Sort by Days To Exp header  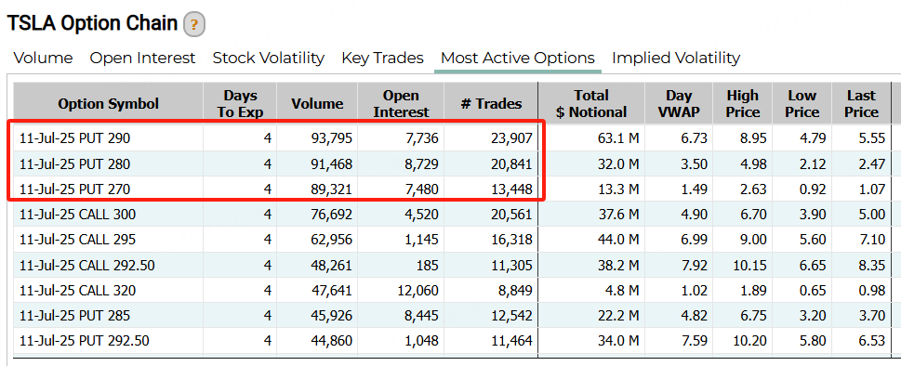[x=240, y=103]
